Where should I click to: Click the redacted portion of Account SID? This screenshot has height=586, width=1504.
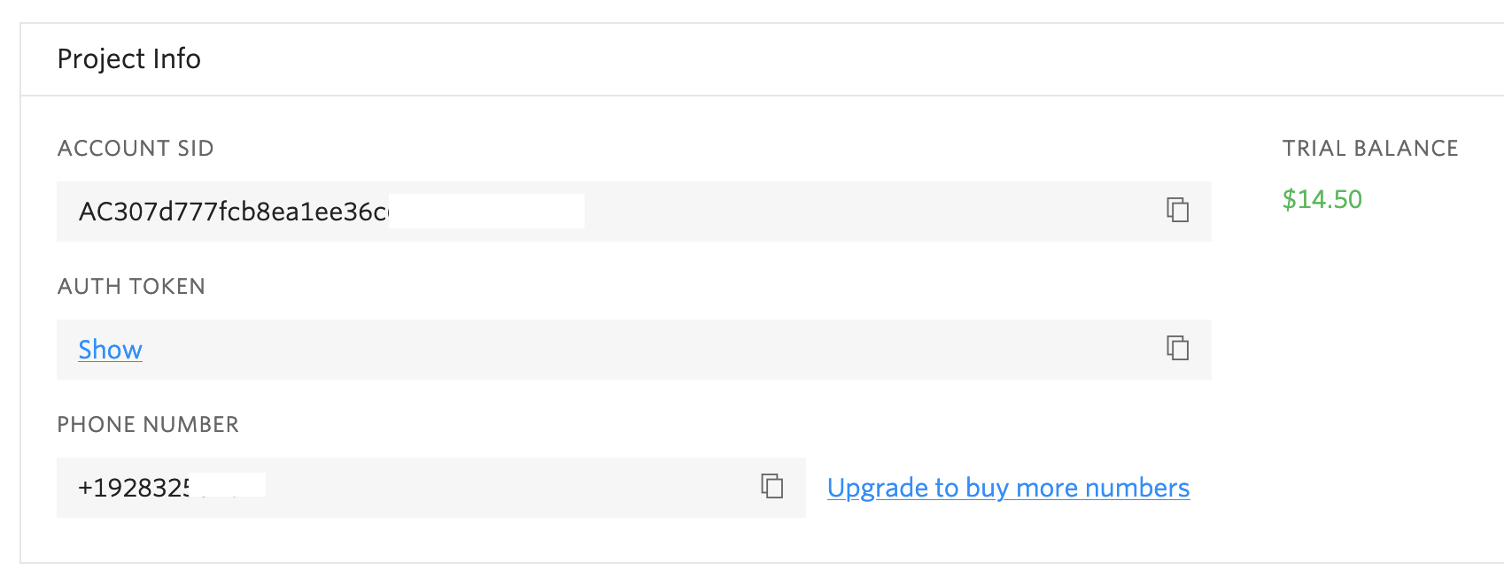(486, 212)
